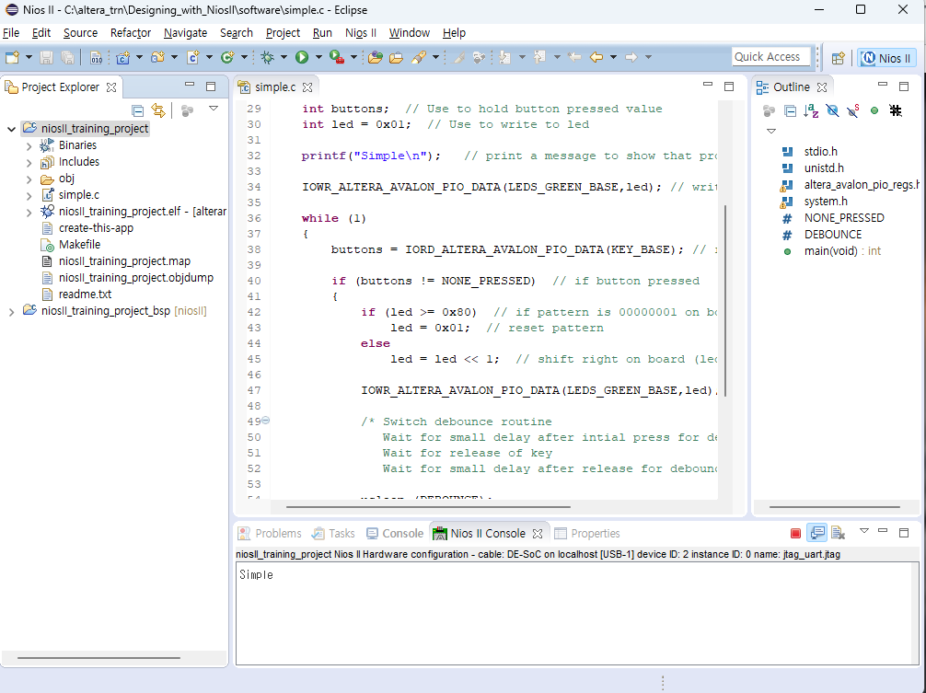Toggle Sort alphabetically in Outline
The width and height of the screenshot is (926, 693).
click(x=811, y=110)
